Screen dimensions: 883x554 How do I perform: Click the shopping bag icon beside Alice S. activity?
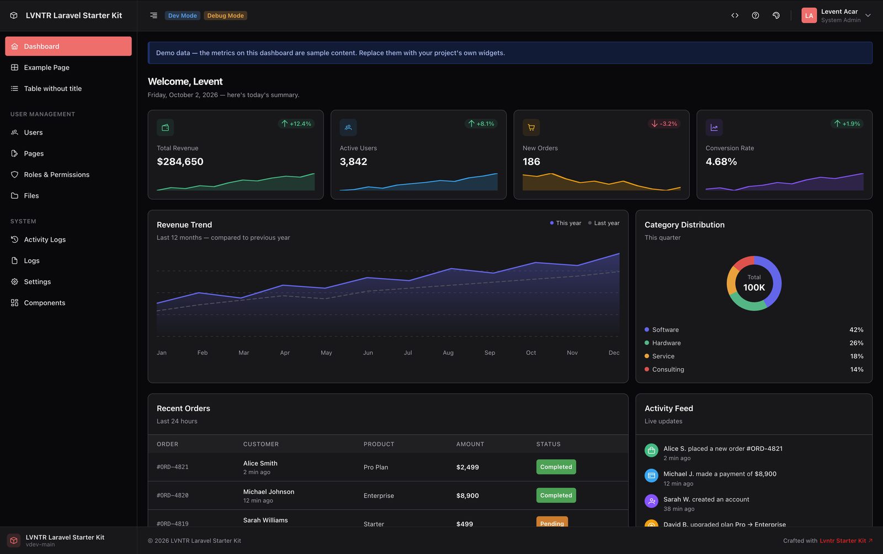(x=651, y=450)
